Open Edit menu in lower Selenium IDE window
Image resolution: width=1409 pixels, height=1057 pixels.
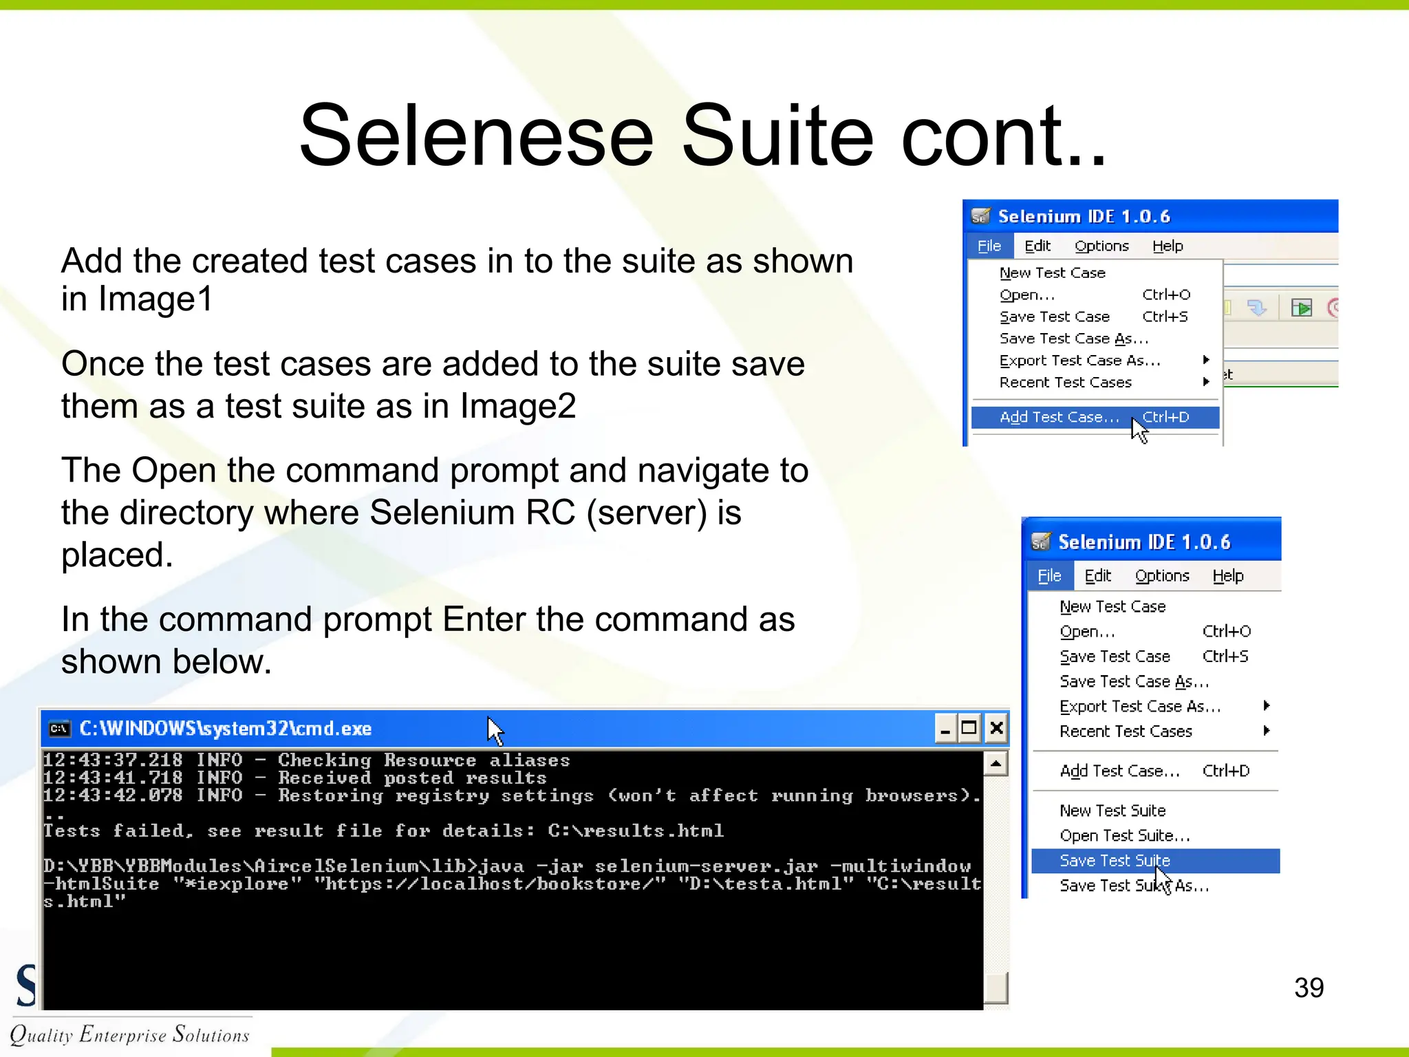(x=1098, y=575)
